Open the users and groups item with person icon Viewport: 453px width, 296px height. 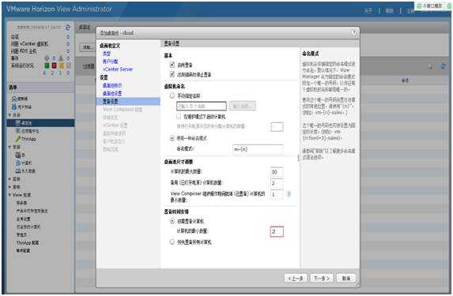pos(21,107)
